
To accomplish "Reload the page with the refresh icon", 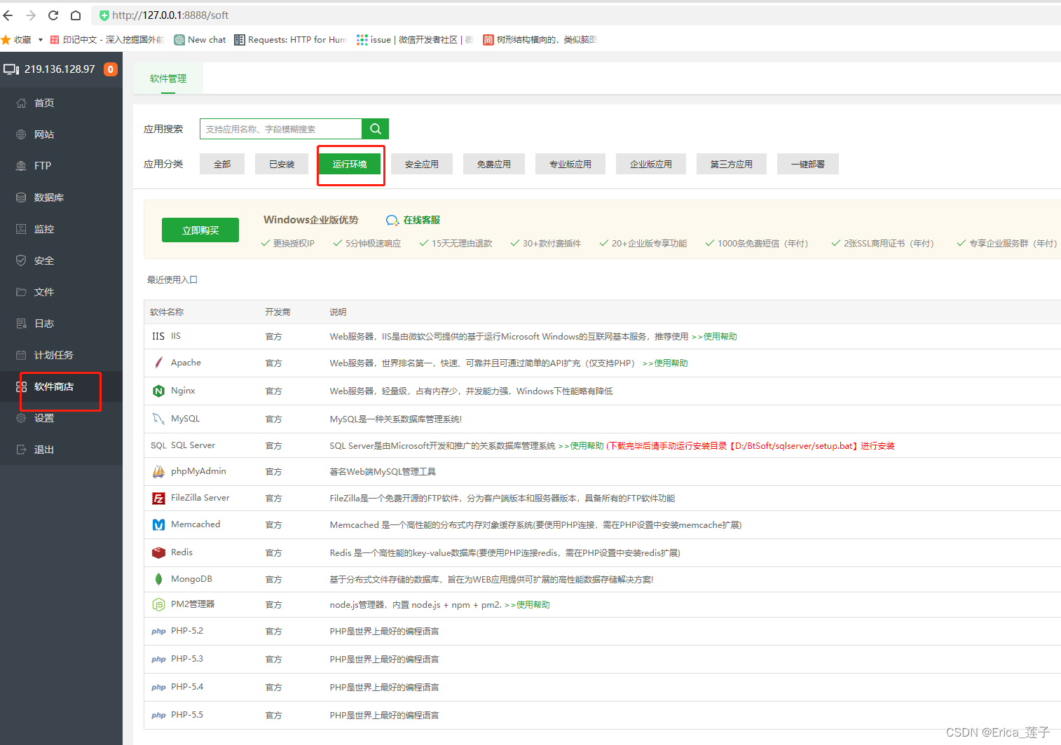I will click(53, 15).
